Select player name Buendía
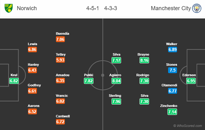Screen dimensions: 205x130 coord(62,33)
